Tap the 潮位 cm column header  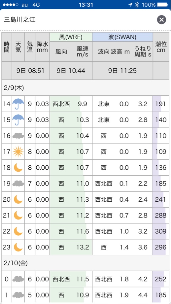tap(161, 47)
